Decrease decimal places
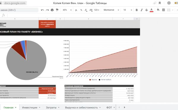 click(x=86, y=10)
